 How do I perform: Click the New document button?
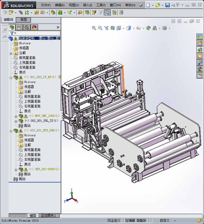[x=148, y=5]
